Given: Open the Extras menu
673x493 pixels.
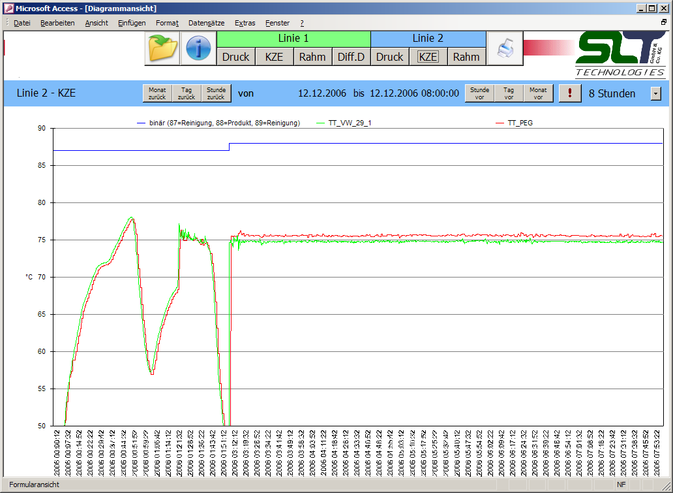Looking at the screenshot, I should 245,23.
